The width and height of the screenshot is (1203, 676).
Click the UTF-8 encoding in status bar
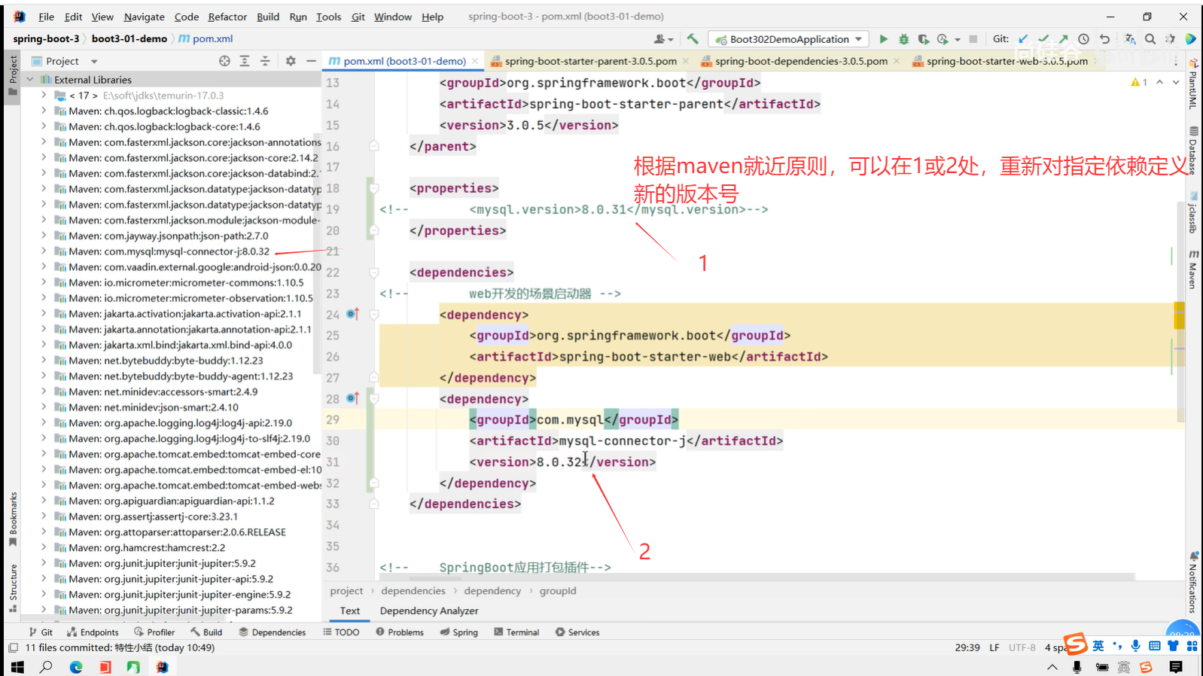point(1022,647)
